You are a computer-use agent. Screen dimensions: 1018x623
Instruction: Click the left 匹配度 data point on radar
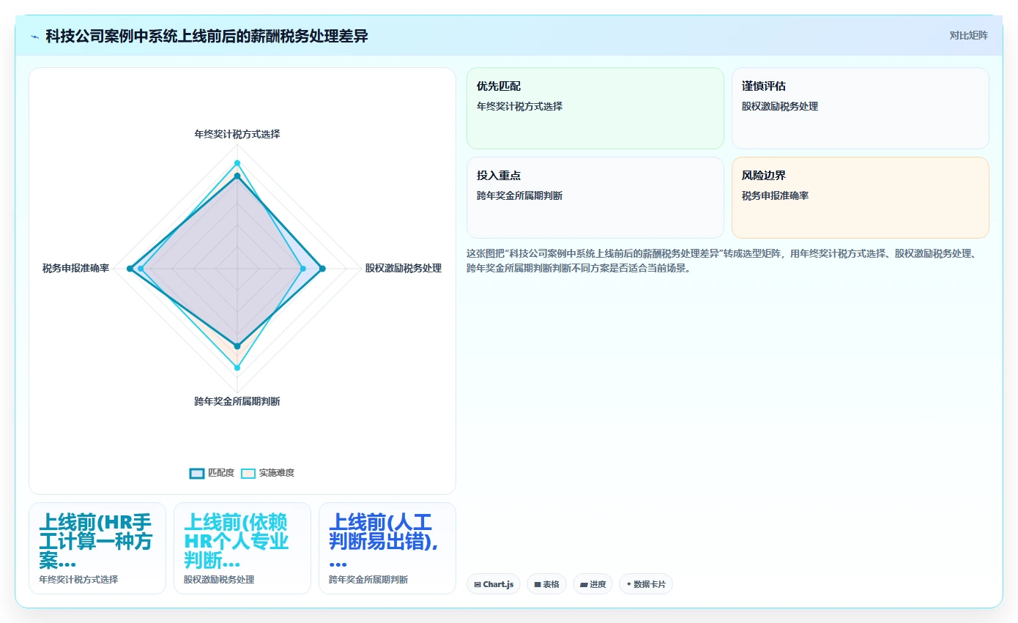click(x=130, y=269)
